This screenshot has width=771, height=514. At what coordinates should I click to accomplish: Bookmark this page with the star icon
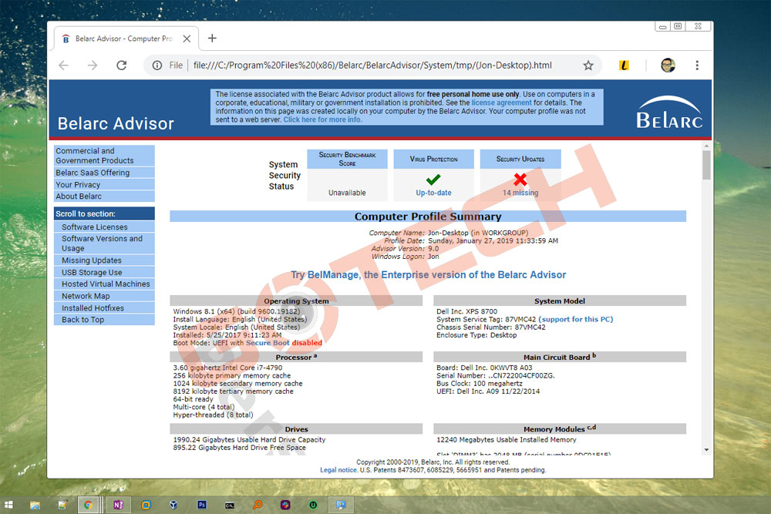tap(588, 66)
